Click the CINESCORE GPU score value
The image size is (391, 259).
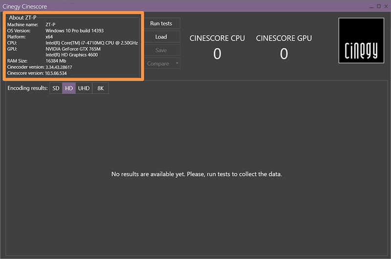pyautogui.click(x=284, y=54)
